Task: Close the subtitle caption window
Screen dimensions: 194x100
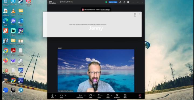Action: [x=139, y=14]
